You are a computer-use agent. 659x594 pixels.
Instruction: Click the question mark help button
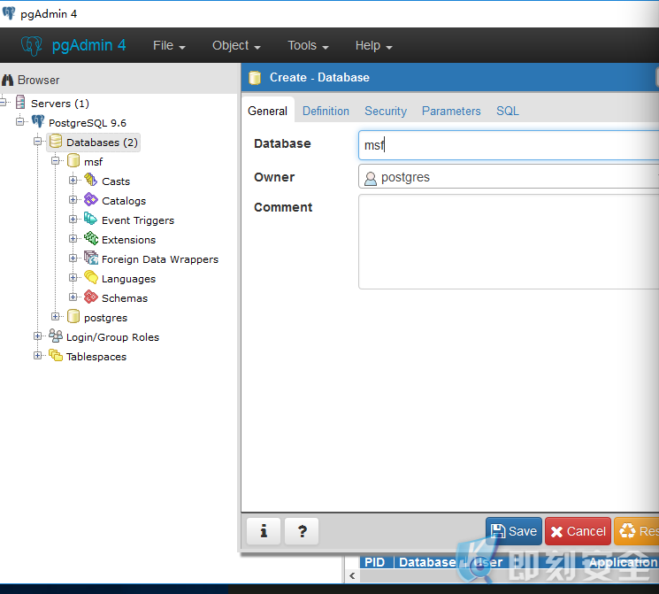coord(302,531)
